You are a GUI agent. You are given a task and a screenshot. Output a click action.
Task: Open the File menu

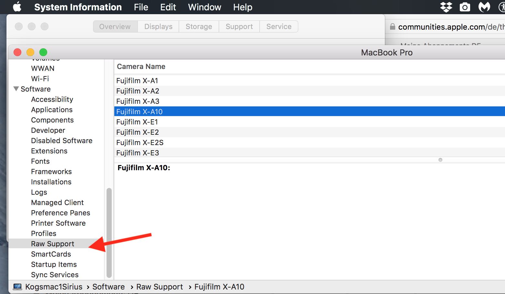(x=141, y=7)
